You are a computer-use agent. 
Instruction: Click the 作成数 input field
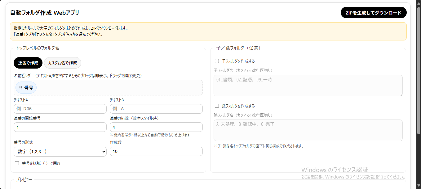(x=156, y=151)
